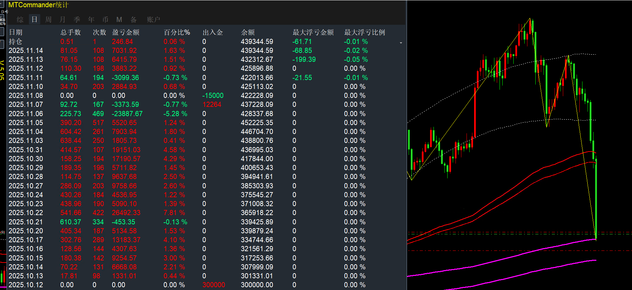The image size is (632, 290).
Task: Select the 2025.10.17 date cell
Action: click(26, 240)
